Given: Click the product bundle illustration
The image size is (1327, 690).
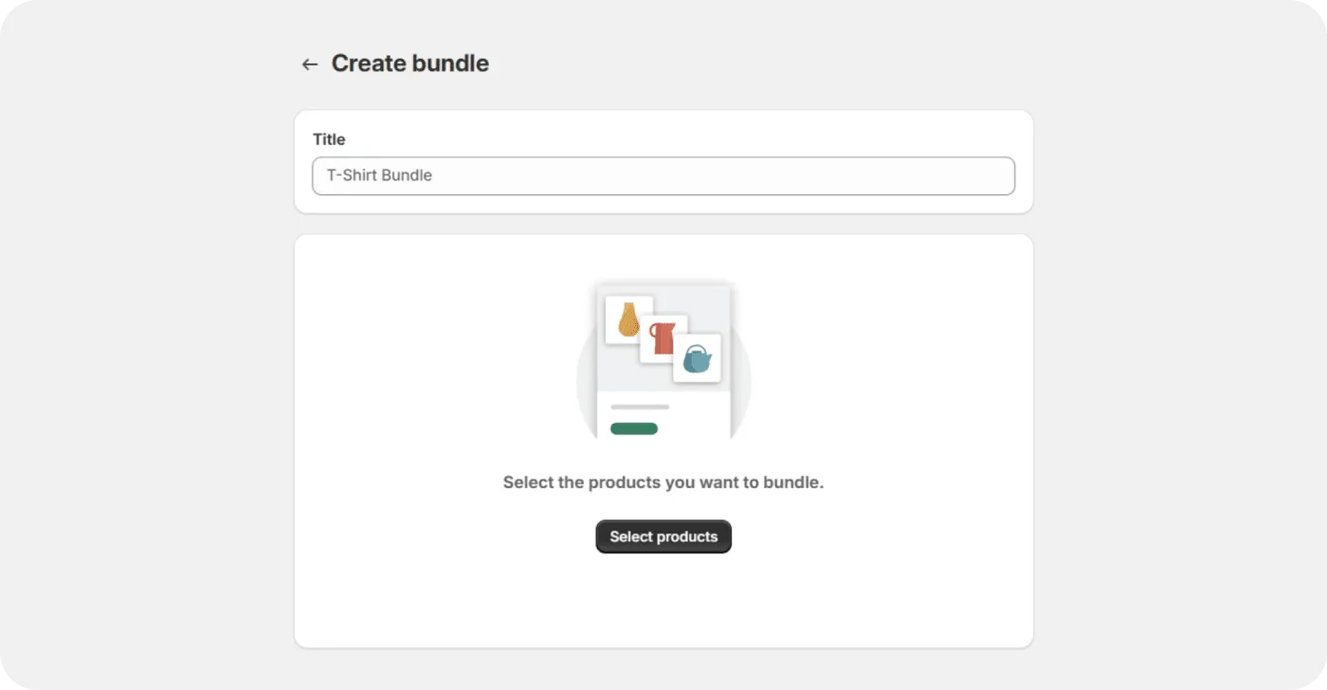Looking at the screenshot, I should (663, 360).
